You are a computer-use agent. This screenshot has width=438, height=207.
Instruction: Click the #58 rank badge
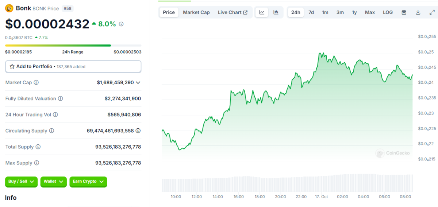tap(67, 8)
